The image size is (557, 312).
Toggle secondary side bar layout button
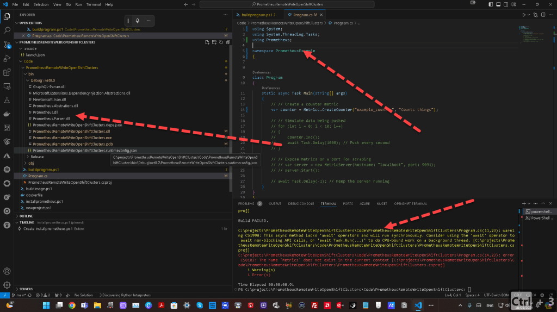click(506, 4)
